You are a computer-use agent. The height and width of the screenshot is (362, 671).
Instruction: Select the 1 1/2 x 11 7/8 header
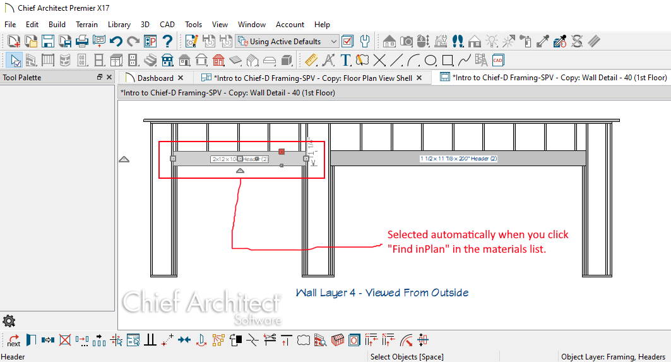click(458, 159)
